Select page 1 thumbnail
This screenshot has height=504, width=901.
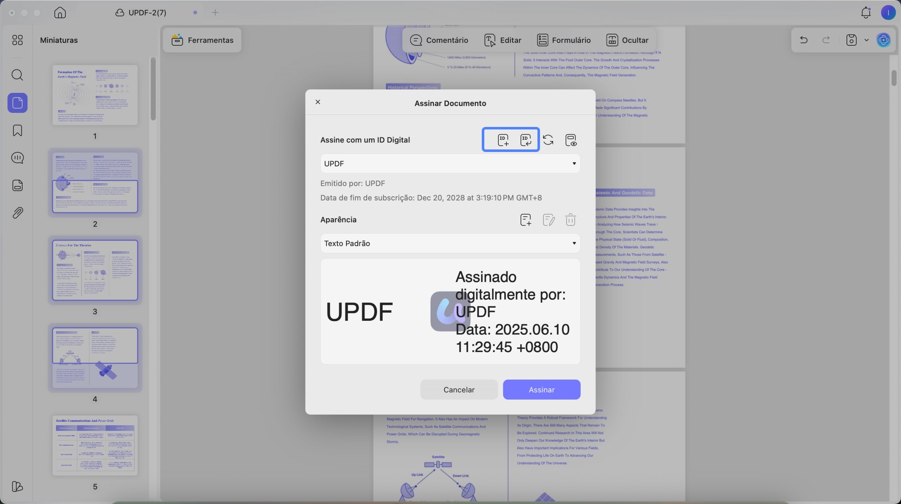pos(95,95)
